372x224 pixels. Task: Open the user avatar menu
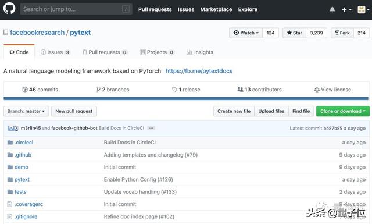click(363, 9)
